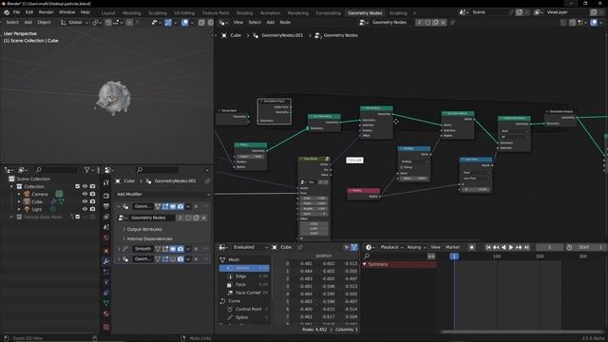Open the Playback dropdown in timeline
Image resolution: width=608 pixels, height=342 pixels.
(x=391, y=247)
